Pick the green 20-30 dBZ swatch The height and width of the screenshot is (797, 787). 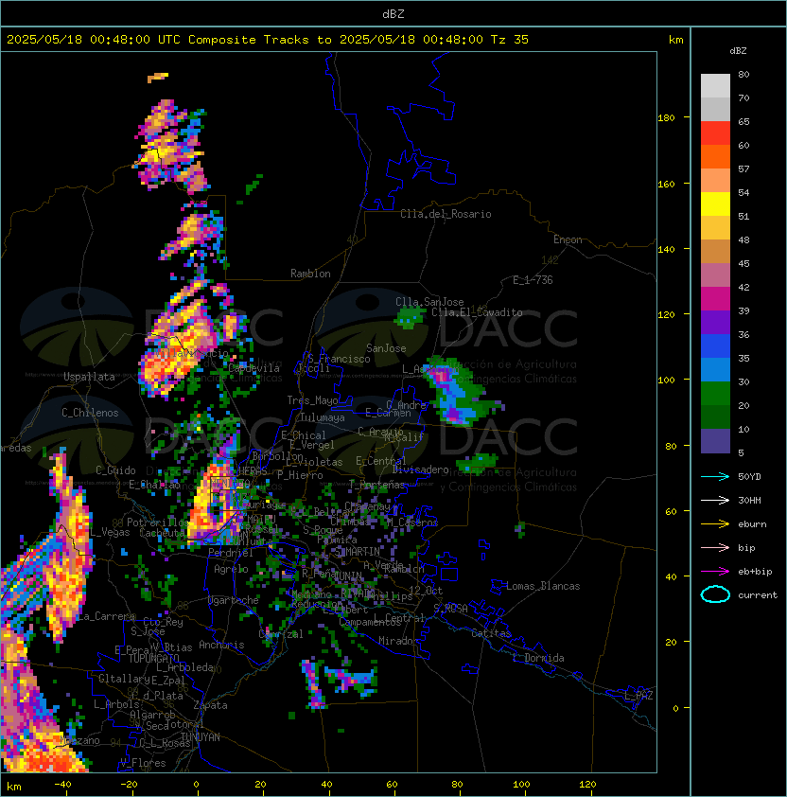pos(715,394)
